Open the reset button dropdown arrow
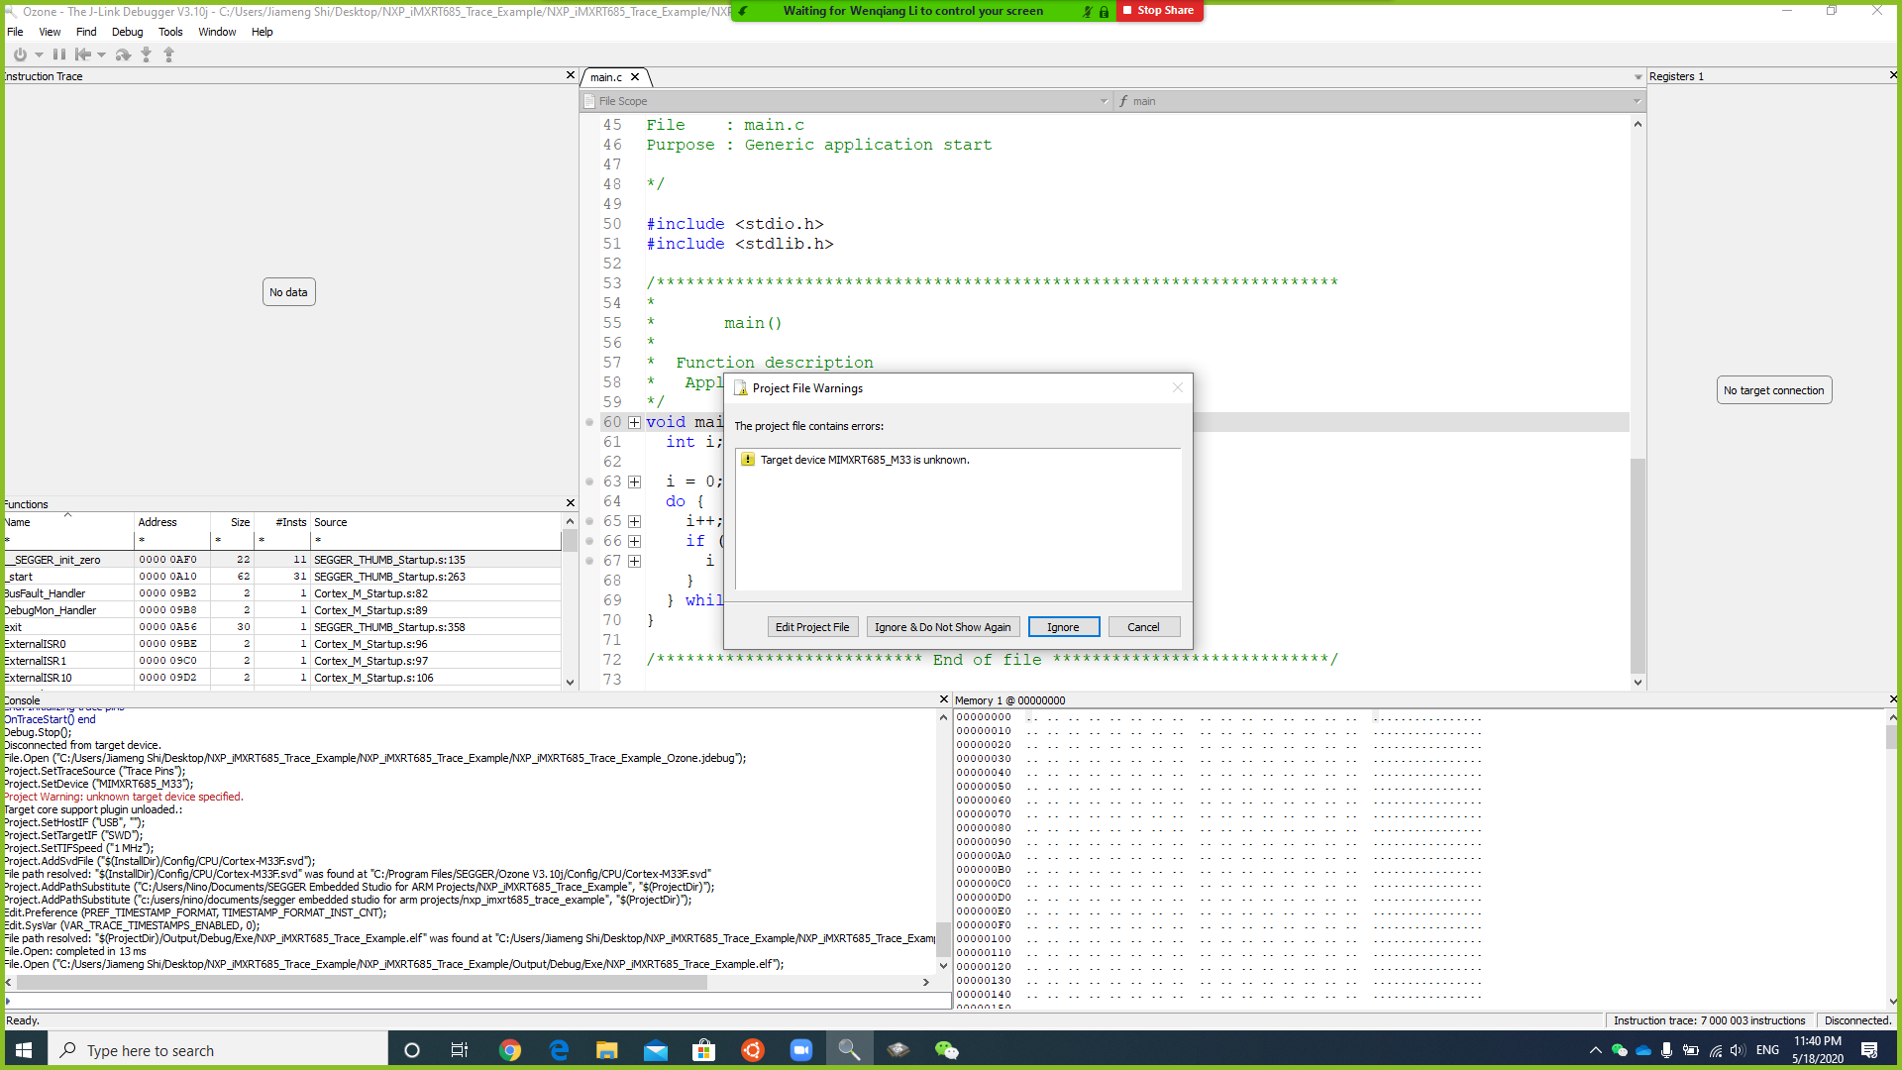The width and height of the screenshot is (1902, 1070). coord(101,54)
